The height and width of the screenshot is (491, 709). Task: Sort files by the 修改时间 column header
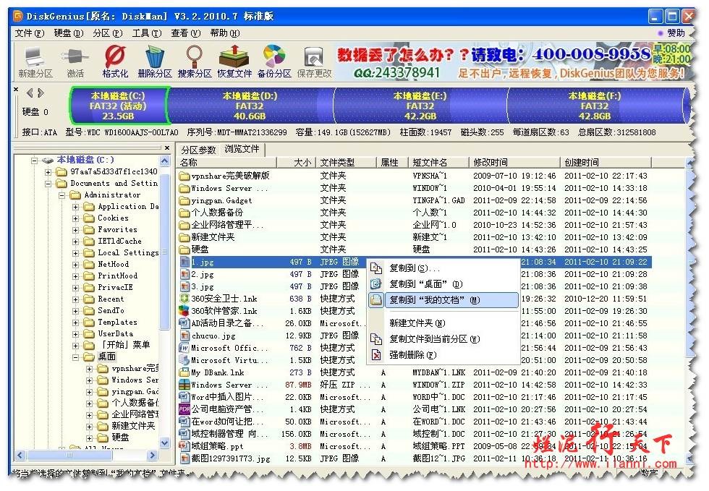pos(516,162)
